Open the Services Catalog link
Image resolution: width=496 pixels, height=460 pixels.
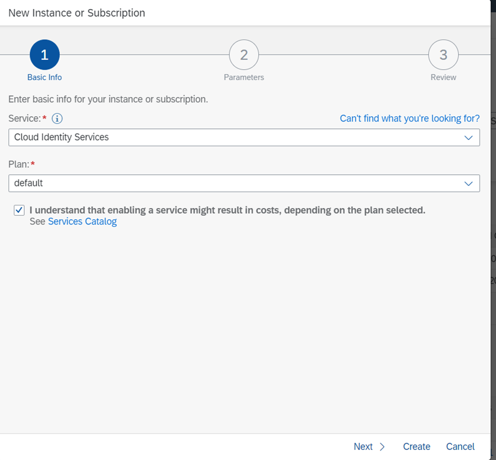pos(82,222)
